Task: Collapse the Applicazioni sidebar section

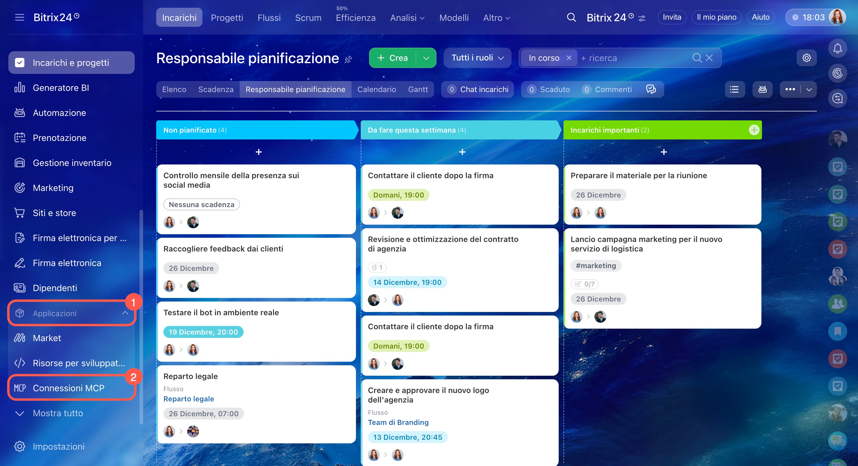Action: click(x=125, y=313)
